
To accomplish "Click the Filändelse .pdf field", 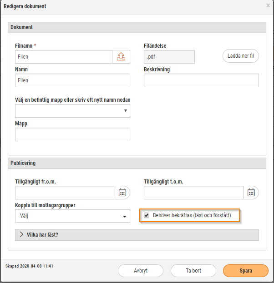I will tap(169, 57).
